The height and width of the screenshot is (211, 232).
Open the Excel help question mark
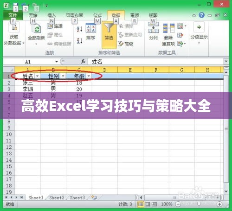[201, 15]
